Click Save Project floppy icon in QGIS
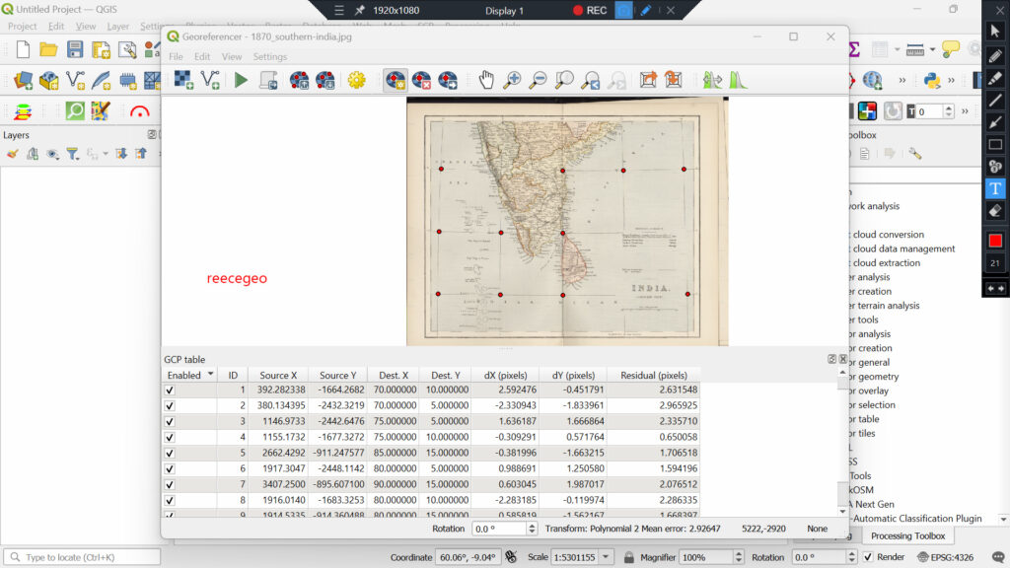Image resolution: width=1010 pixels, height=568 pixels. click(75, 49)
